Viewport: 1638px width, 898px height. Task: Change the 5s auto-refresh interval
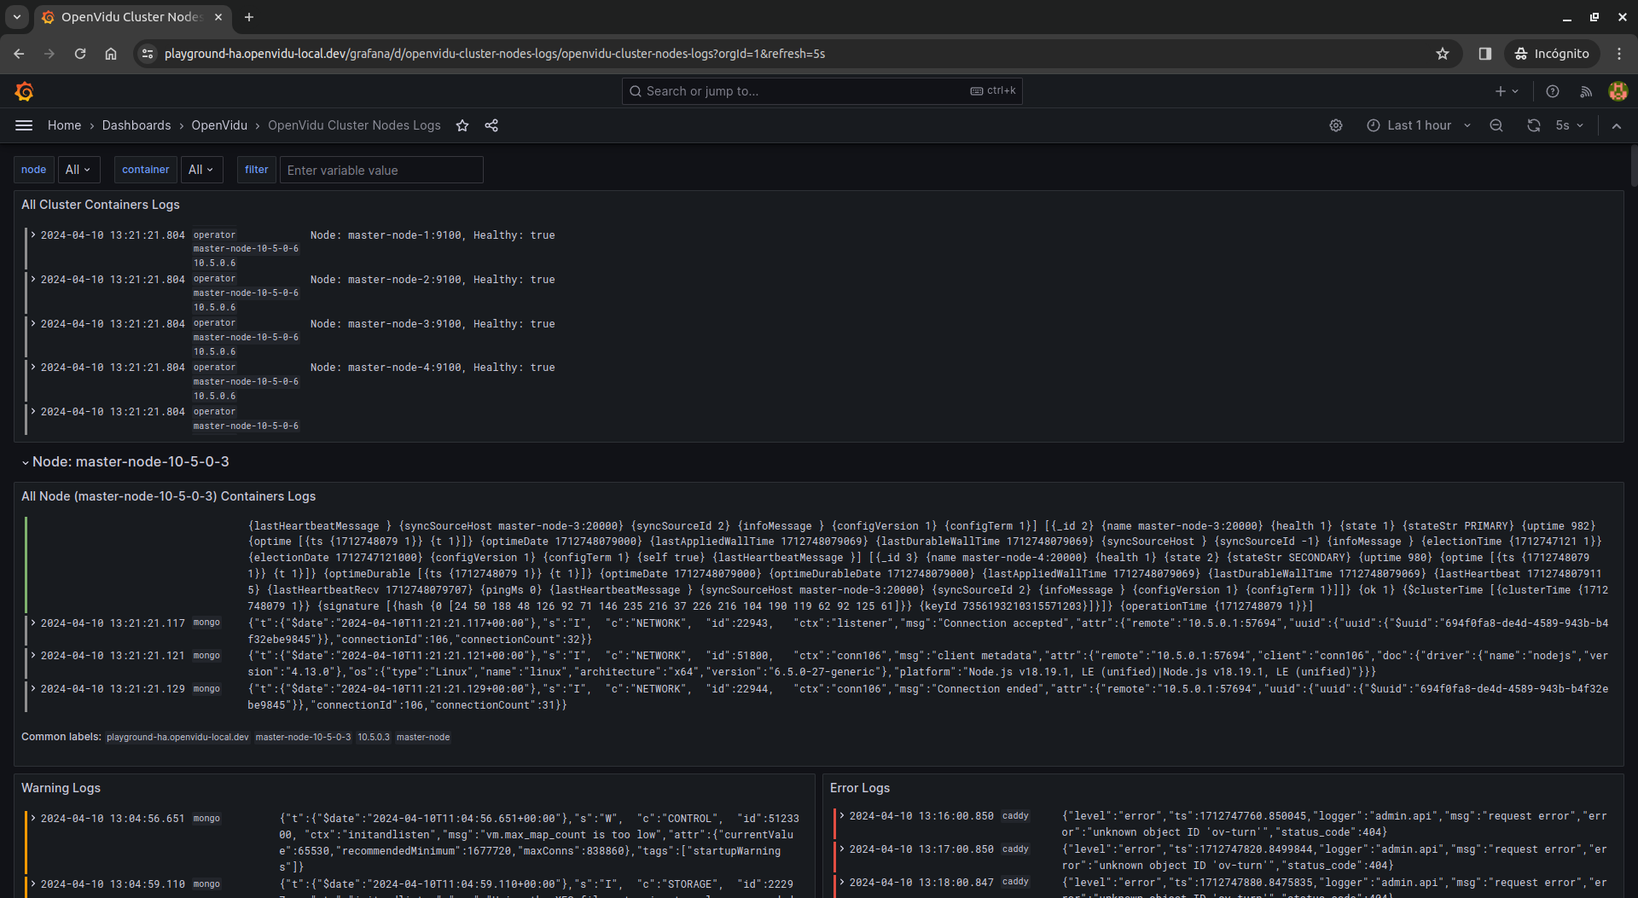[1569, 125]
